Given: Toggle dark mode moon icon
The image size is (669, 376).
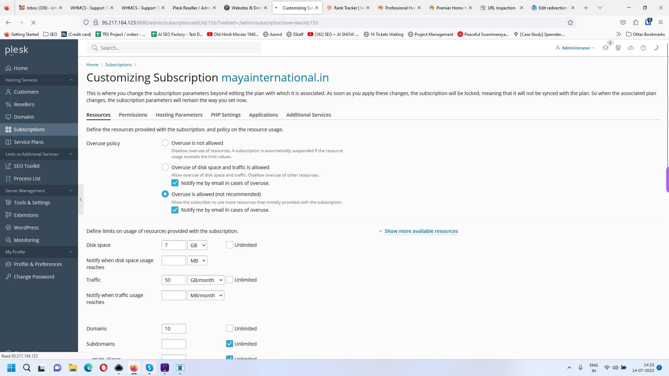Looking at the screenshot, I should click(x=656, y=48).
